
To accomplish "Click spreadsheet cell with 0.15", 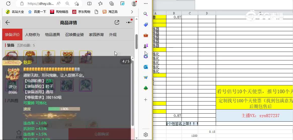I will (207, 132).
